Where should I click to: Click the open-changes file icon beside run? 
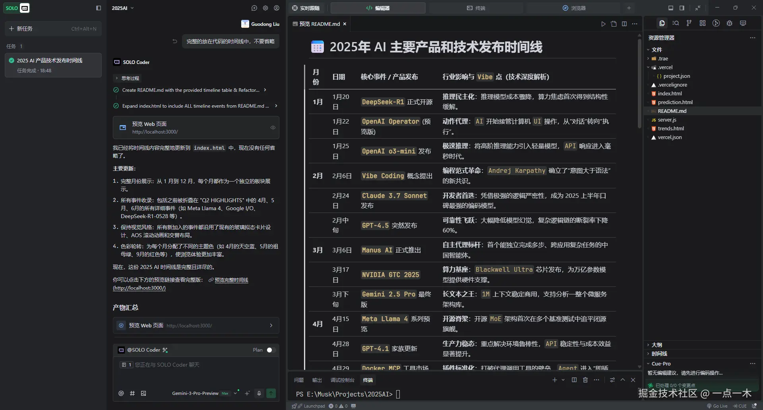(x=614, y=24)
